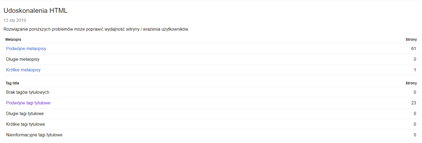Click the Strony header in Metaopis table
422x143 pixels.
pyautogui.click(x=411, y=39)
